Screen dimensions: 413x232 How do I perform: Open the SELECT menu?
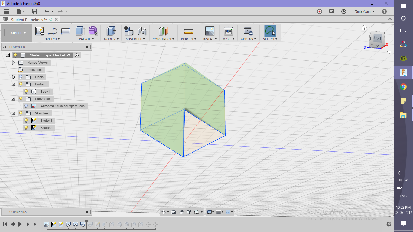pyautogui.click(x=270, y=39)
